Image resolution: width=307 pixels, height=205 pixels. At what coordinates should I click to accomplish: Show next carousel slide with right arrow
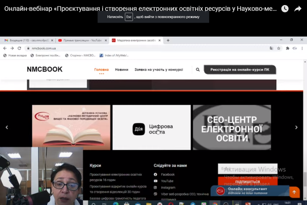click(296, 127)
